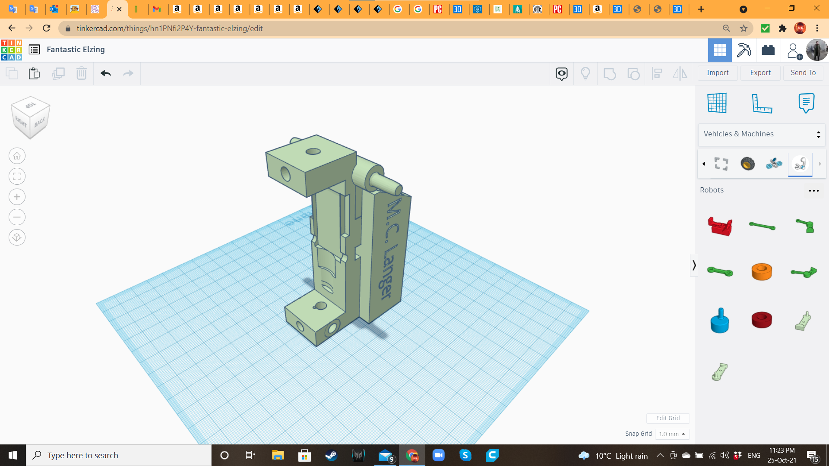
Task: Toggle show all hidden objects lightbulb
Action: click(585, 73)
